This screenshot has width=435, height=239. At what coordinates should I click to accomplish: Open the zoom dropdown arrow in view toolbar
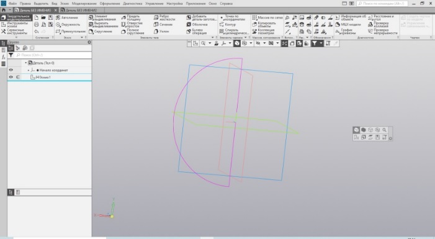pyautogui.click(x=210, y=43)
